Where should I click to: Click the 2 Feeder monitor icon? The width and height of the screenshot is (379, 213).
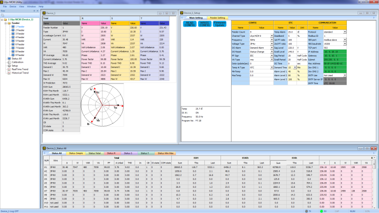[x=13, y=30]
